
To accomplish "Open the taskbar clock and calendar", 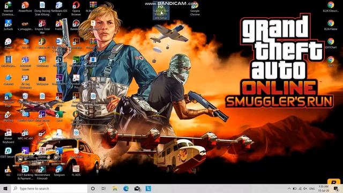I will click(323, 188).
